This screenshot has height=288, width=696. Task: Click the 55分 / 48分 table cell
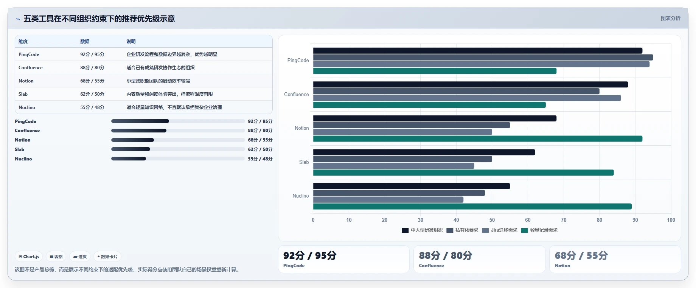pyautogui.click(x=92, y=107)
